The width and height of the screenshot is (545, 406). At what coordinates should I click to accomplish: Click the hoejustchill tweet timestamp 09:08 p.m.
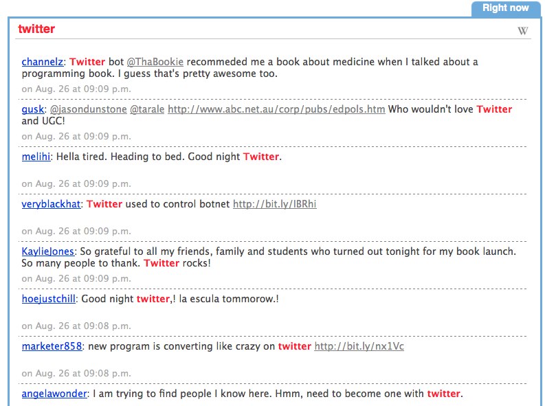tap(76, 326)
